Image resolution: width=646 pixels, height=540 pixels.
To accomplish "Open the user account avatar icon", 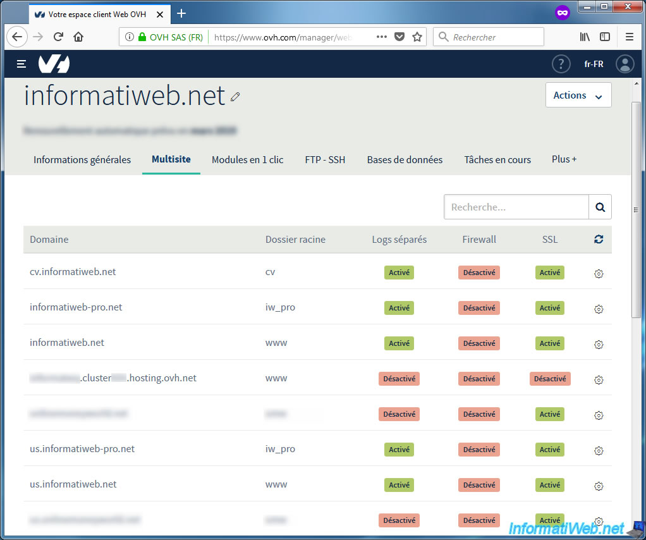I will 625,64.
